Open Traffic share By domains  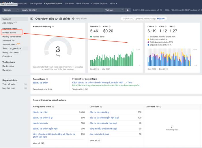(8, 66)
